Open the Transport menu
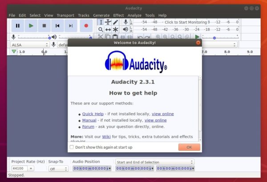267x182 pixels. (x=65, y=15)
